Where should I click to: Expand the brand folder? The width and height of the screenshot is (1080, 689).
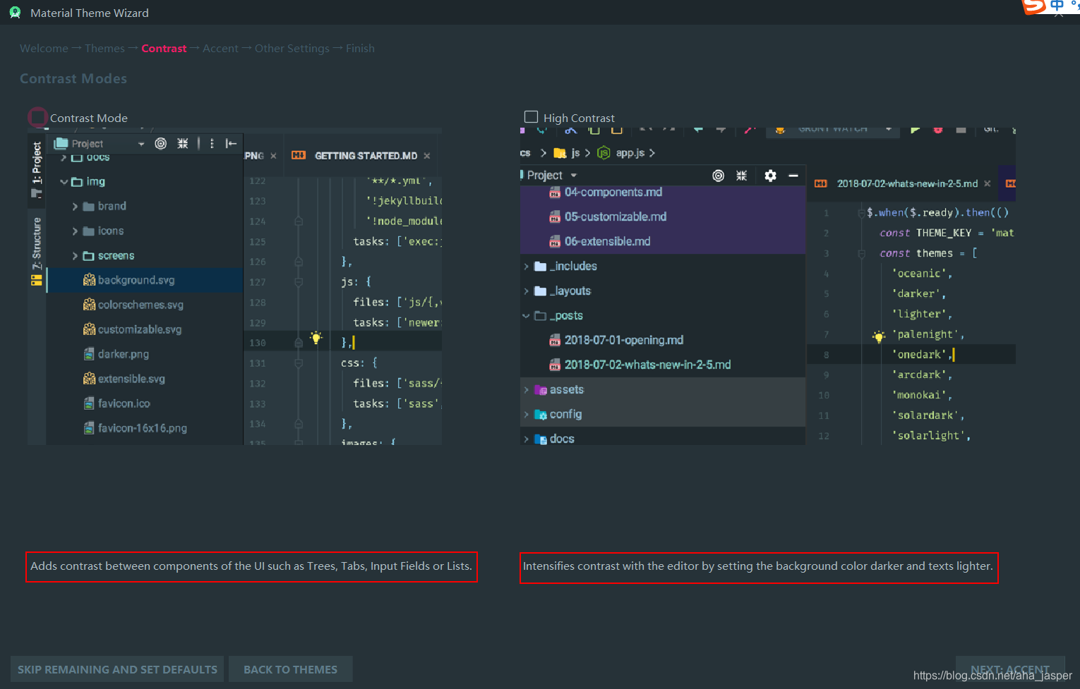pos(76,206)
